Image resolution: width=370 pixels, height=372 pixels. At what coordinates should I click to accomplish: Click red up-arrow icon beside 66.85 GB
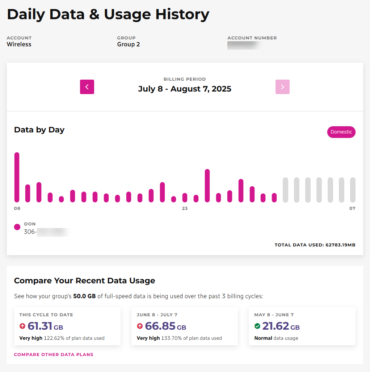click(140, 326)
